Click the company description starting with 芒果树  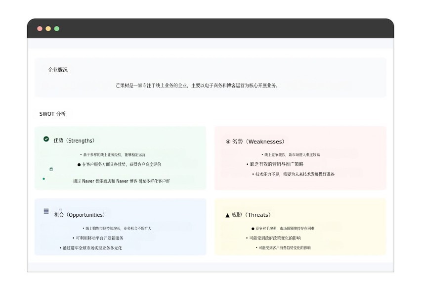[x=198, y=85]
